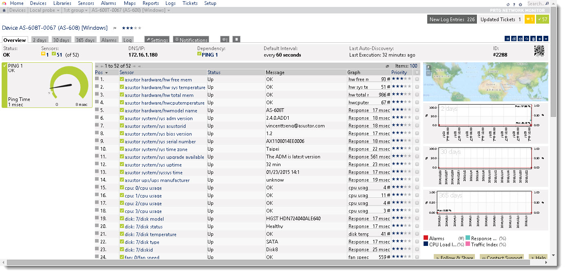Check the box for sys serial number row

tap(417, 141)
